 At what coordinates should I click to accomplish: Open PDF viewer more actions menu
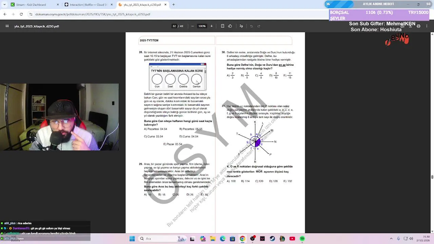pos(427,26)
